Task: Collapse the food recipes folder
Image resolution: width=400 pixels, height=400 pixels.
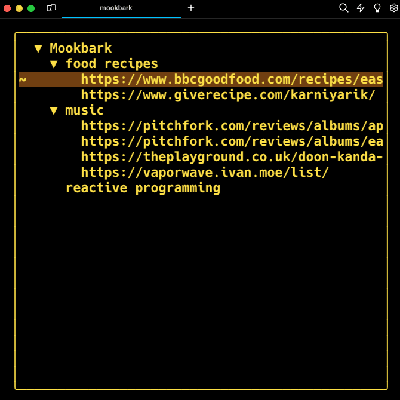Action: [54, 64]
